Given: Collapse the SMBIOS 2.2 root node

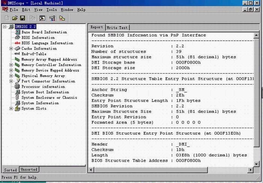Looking at the screenshot, I should click(5, 27).
